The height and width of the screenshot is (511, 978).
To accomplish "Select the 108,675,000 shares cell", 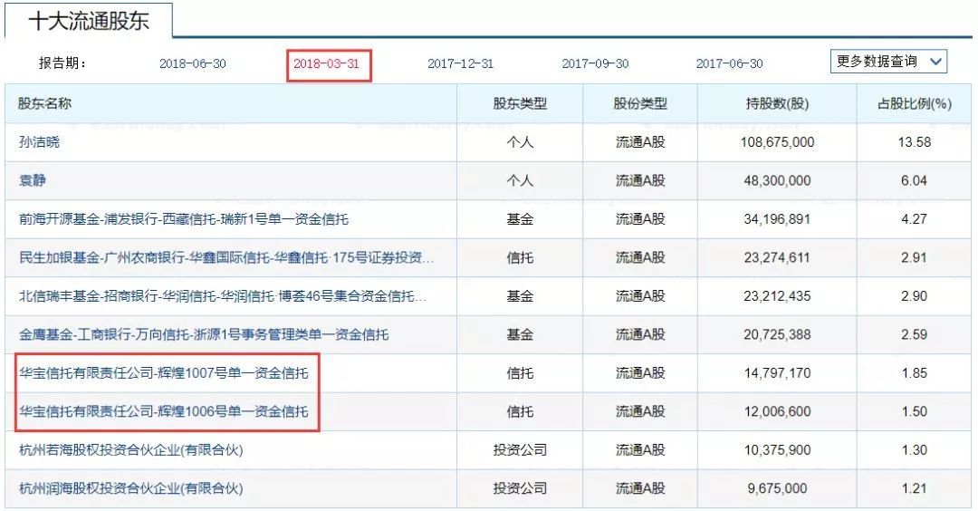I will click(x=777, y=142).
